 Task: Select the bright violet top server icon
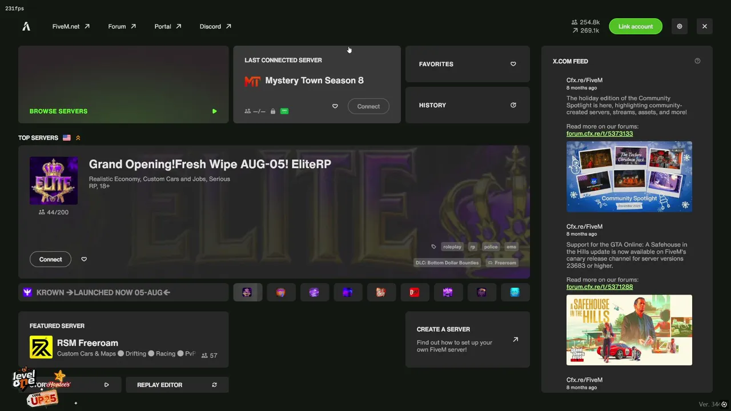point(448,292)
